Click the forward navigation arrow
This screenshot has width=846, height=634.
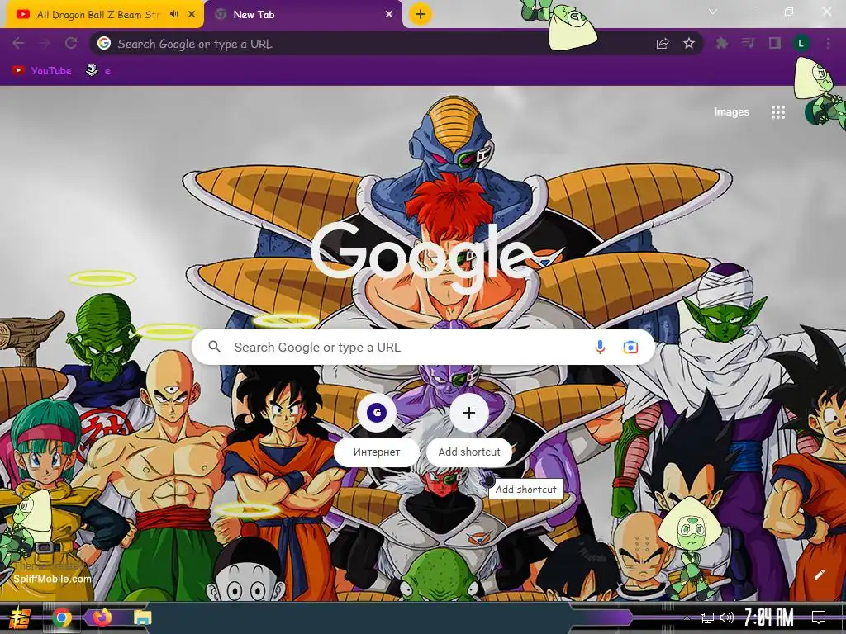click(45, 44)
